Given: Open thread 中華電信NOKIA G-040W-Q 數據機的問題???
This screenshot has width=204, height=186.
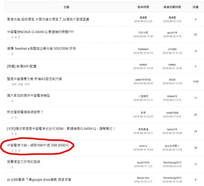Looking at the screenshot, I should click(x=40, y=32).
